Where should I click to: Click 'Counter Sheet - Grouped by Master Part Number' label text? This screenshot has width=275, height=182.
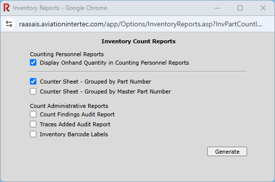pyautogui.click(x=106, y=91)
